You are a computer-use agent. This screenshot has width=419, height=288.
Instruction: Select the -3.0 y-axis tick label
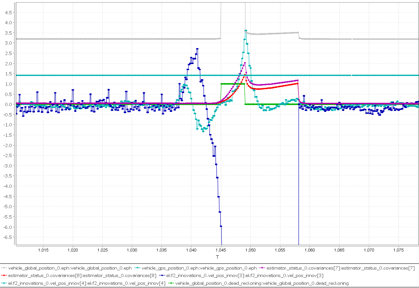coord(8,166)
